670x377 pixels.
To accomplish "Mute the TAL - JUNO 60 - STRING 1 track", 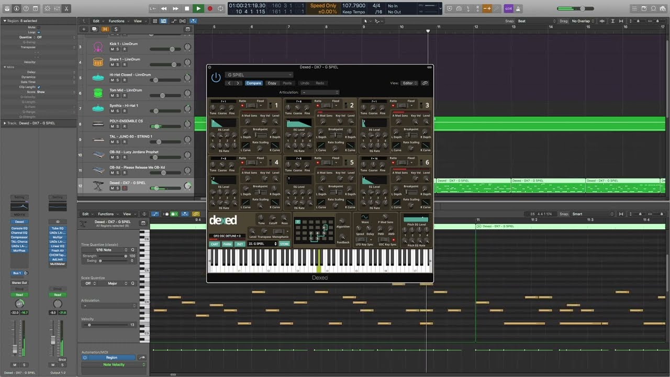I will (111, 142).
